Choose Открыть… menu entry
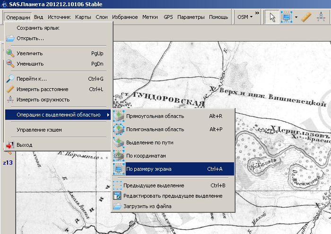Viewport: 331px width, 234px height. coord(58,38)
